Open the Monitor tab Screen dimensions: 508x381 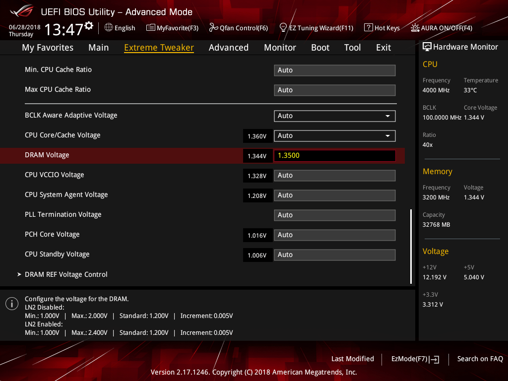(x=280, y=48)
